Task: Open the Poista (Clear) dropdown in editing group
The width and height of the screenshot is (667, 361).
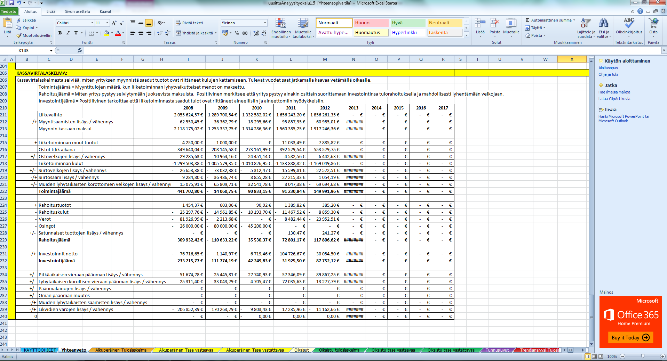Action: point(536,35)
